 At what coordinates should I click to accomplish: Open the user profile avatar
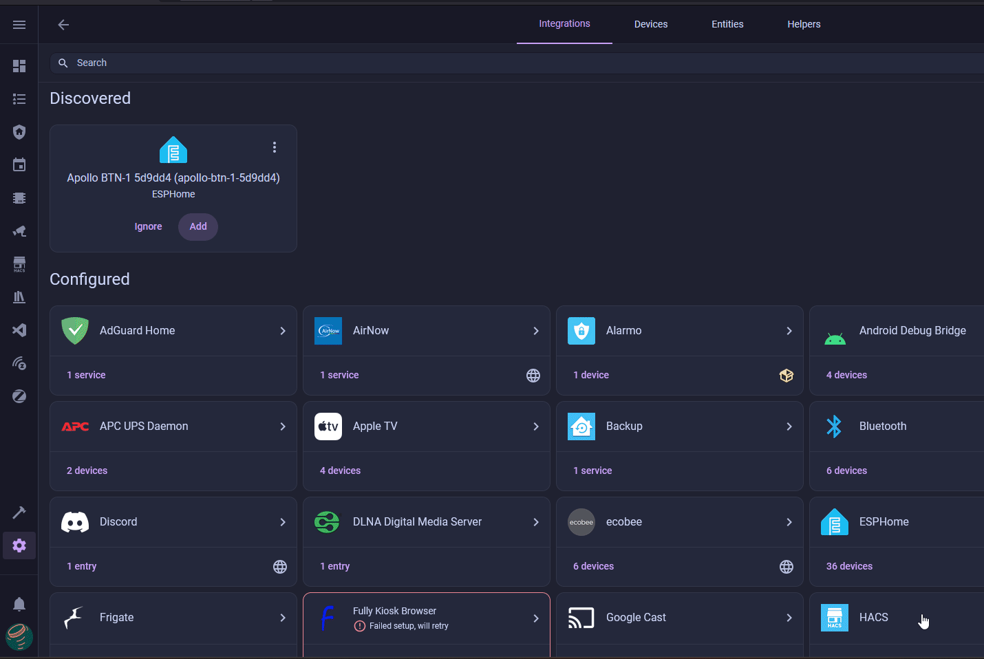19,636
